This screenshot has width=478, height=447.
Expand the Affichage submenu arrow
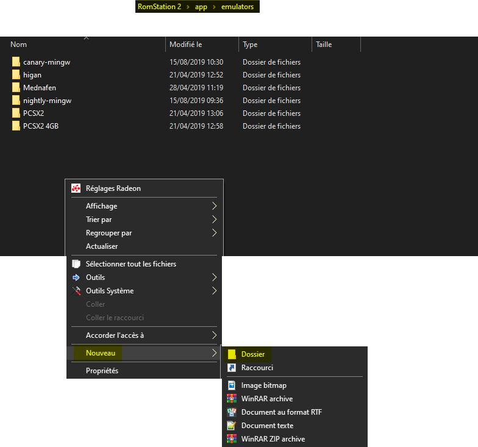pyautogui.click(x=215, y=206)
